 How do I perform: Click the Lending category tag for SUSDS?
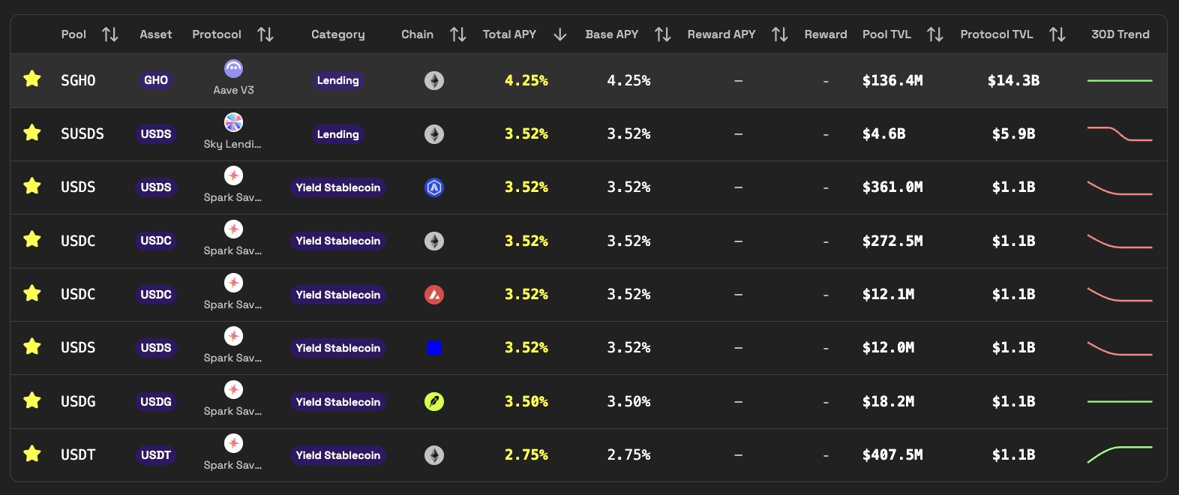(x=338, y=134)
